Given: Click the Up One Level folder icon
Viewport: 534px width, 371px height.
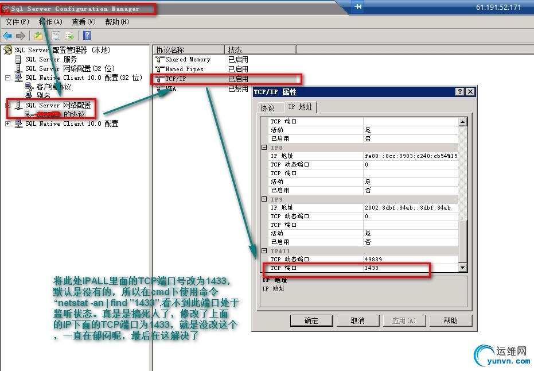Looking at the screenshot, I should [38, 36].
